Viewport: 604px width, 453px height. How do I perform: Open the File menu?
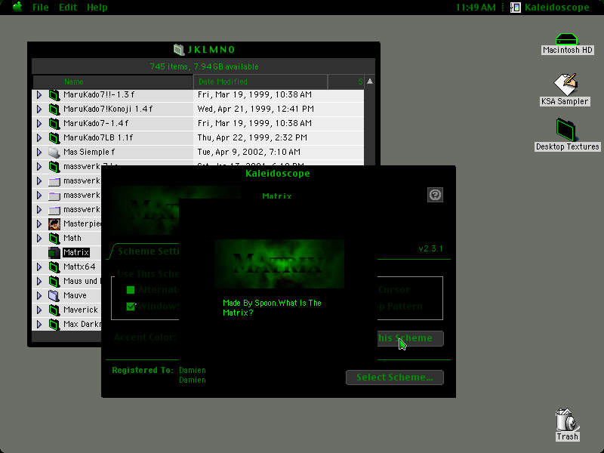[x=41, y=8]
